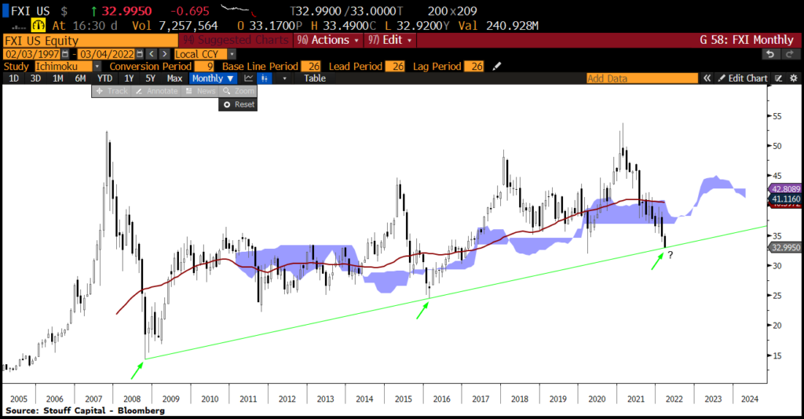Screen dimensions: 804x419
Task: Click the Lag Period value 26
Action: pyautogui.click(x=473, y=66)
